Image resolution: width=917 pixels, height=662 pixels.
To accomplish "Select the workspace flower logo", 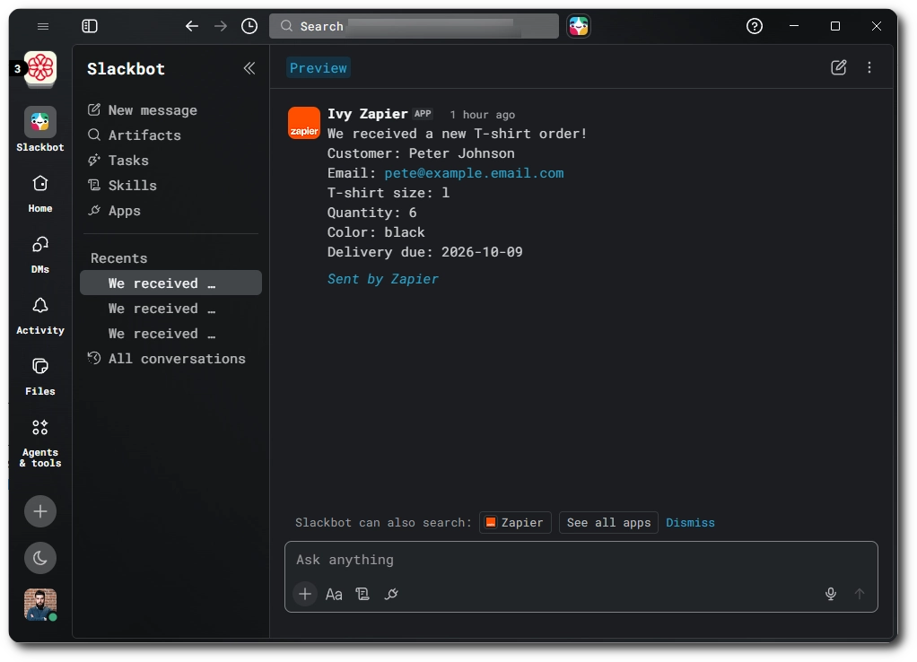I will point(40,69).
